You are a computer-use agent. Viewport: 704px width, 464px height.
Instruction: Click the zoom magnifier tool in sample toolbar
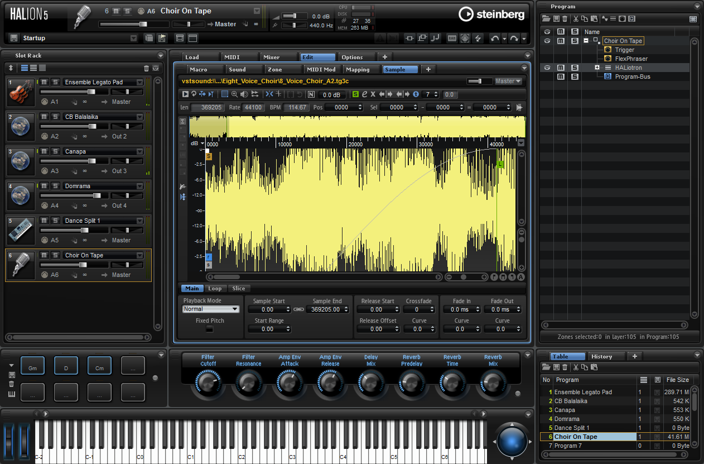click(x=235, y=94)
